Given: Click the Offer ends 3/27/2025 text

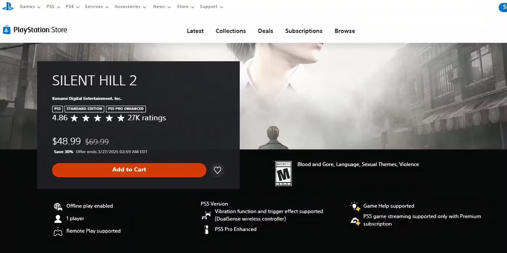Looking at the screenshot, I should coord(112,152).
